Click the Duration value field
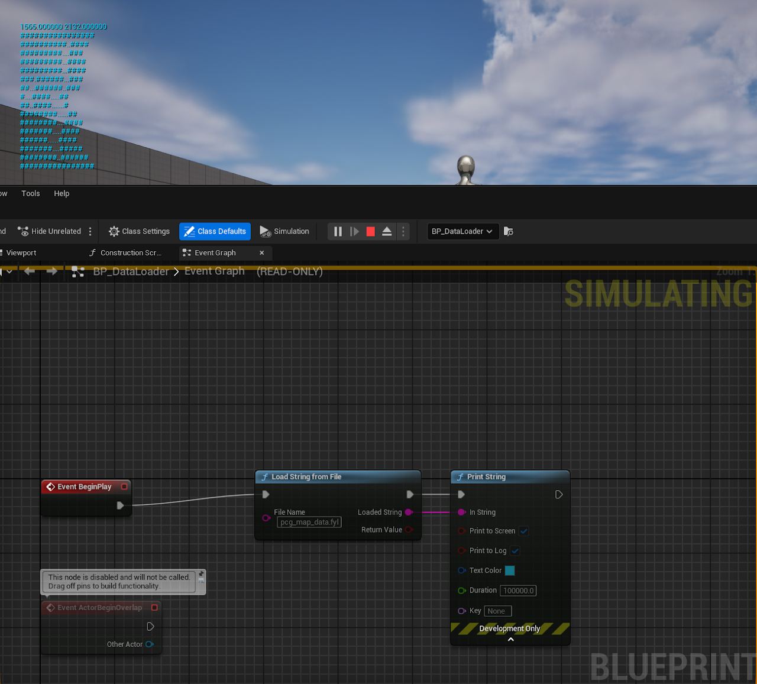 (518, 591)
